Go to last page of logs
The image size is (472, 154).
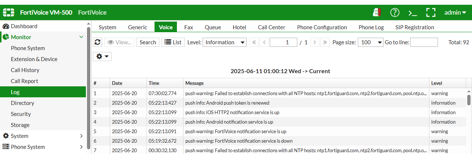tap(324, 42)
